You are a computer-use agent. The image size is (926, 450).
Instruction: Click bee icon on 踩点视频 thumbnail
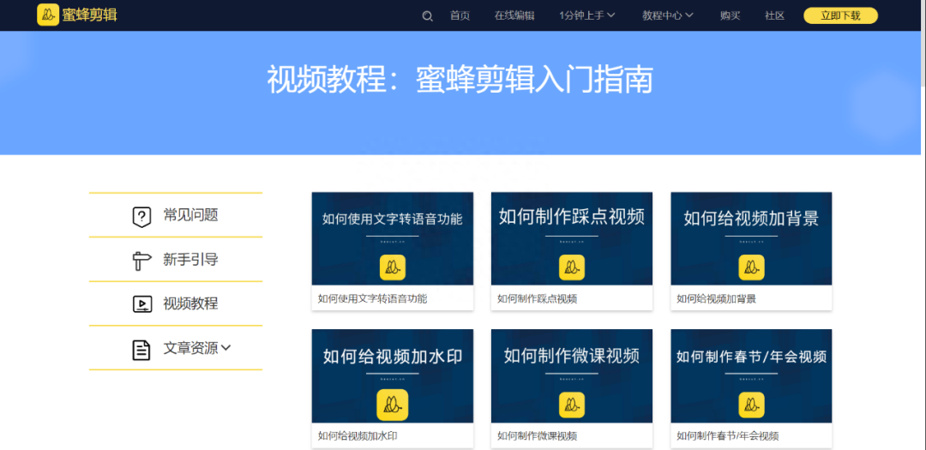(x=572, y=267)
